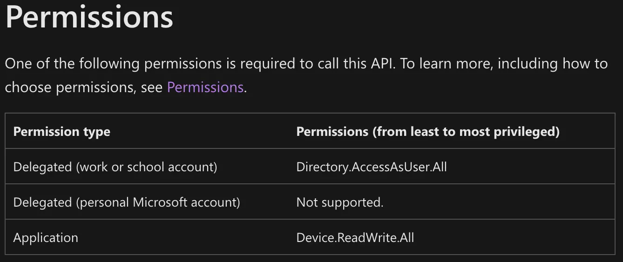Click the Device.ReadWrite.All permission
Screen dimensions: 623x262
355,238
